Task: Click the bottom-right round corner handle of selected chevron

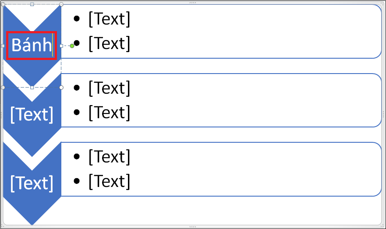Action: tap(61, 87)
